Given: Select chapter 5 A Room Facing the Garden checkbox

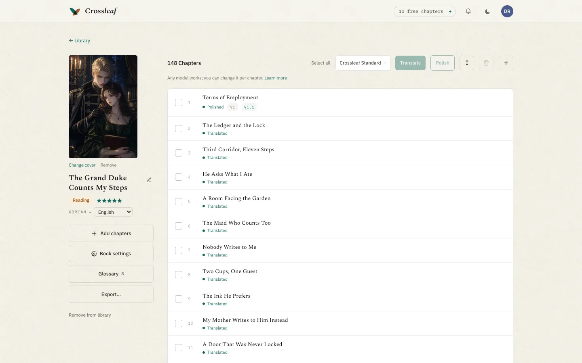Looking at the screenshot, I should click(179, 202).
